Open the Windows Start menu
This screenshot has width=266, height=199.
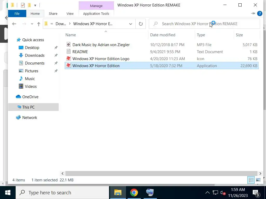8,193
